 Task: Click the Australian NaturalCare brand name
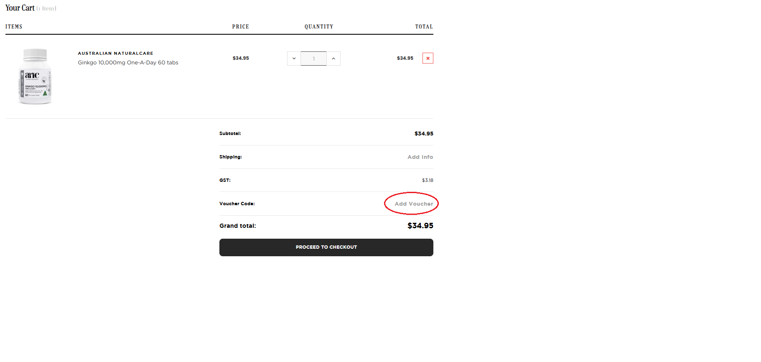115,54
